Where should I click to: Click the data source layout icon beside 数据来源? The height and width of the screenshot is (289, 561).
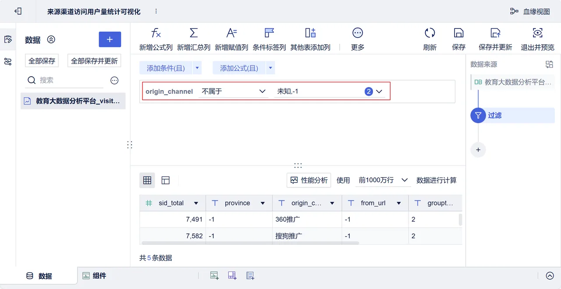click(x=549, y=64)
